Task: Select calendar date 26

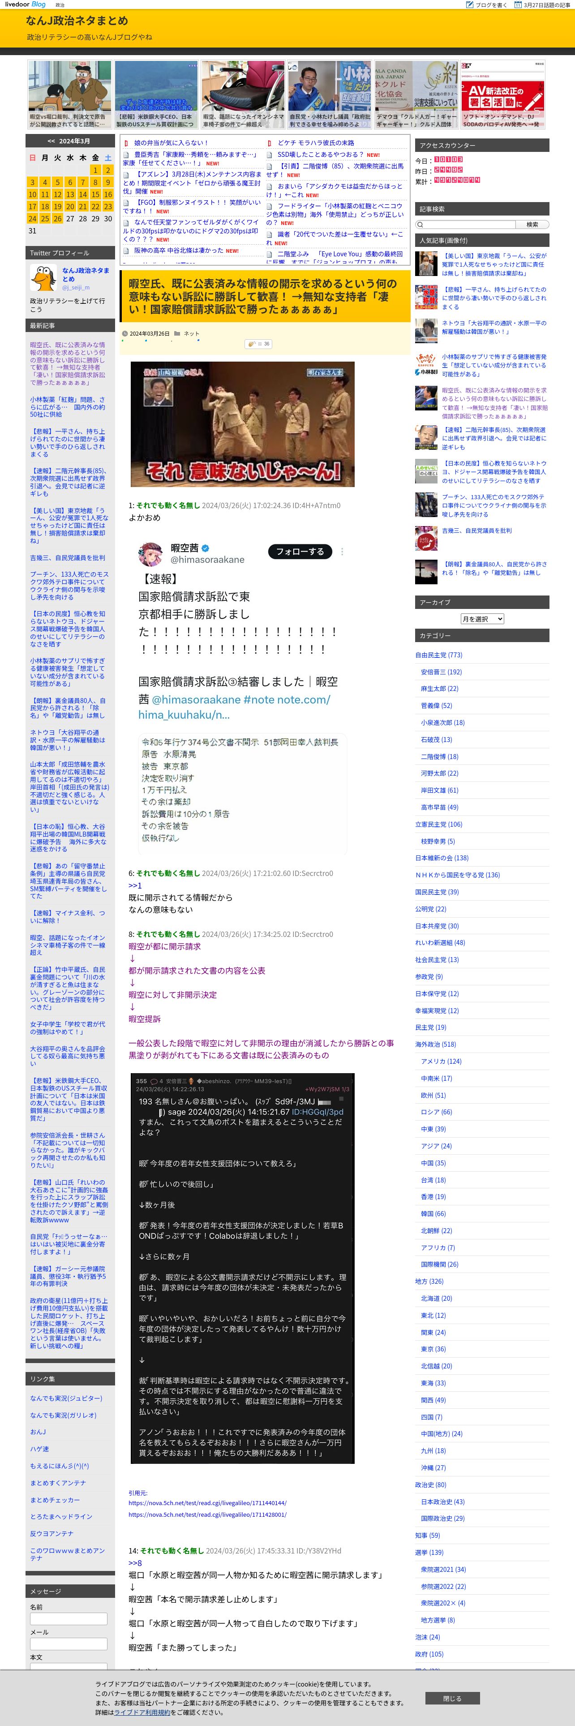Action: click(58, 218)
